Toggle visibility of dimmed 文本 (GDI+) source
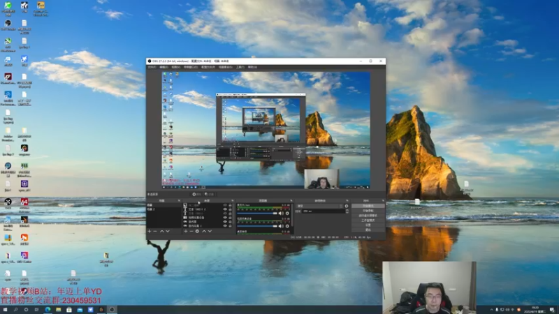Viewport: 559px width, 314px height. pos(225,214)
